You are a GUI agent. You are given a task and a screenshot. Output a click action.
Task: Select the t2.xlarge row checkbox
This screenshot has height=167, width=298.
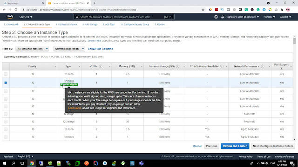(6, 114)
